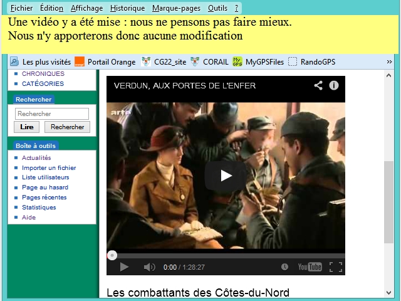Open Les plus visités bookmark folder
Image resolution: width=401 pixels, height=301 pixels.
coord(46,62)
